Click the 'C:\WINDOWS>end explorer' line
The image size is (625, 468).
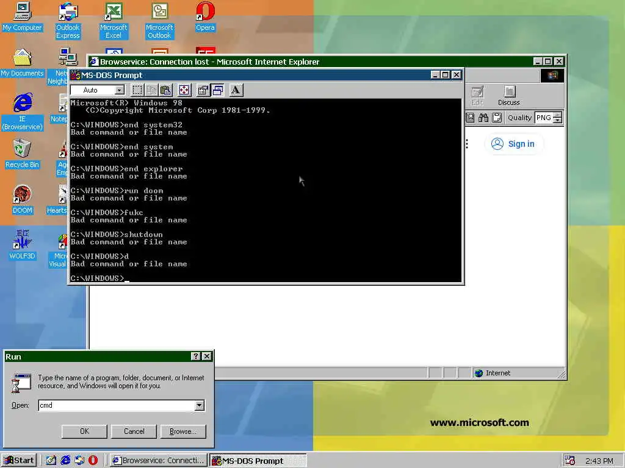coord(126,169)
